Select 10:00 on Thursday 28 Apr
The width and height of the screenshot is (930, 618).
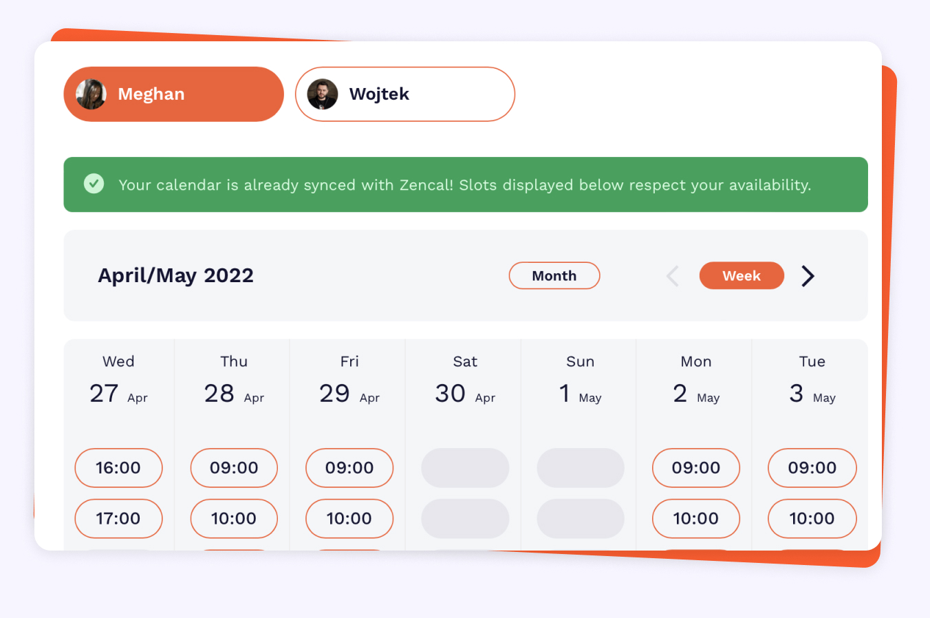pos(234,518)
